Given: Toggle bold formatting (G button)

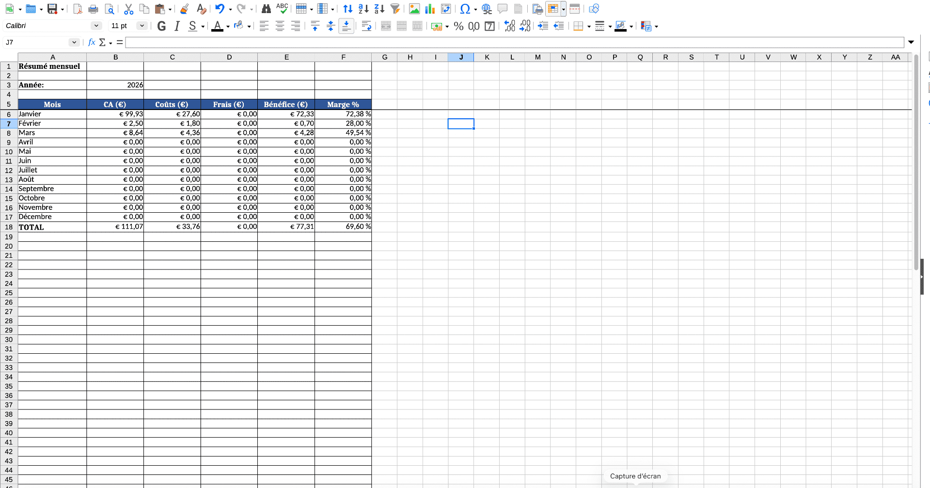Looking at the screenshot, I should (x=162, y=26).
